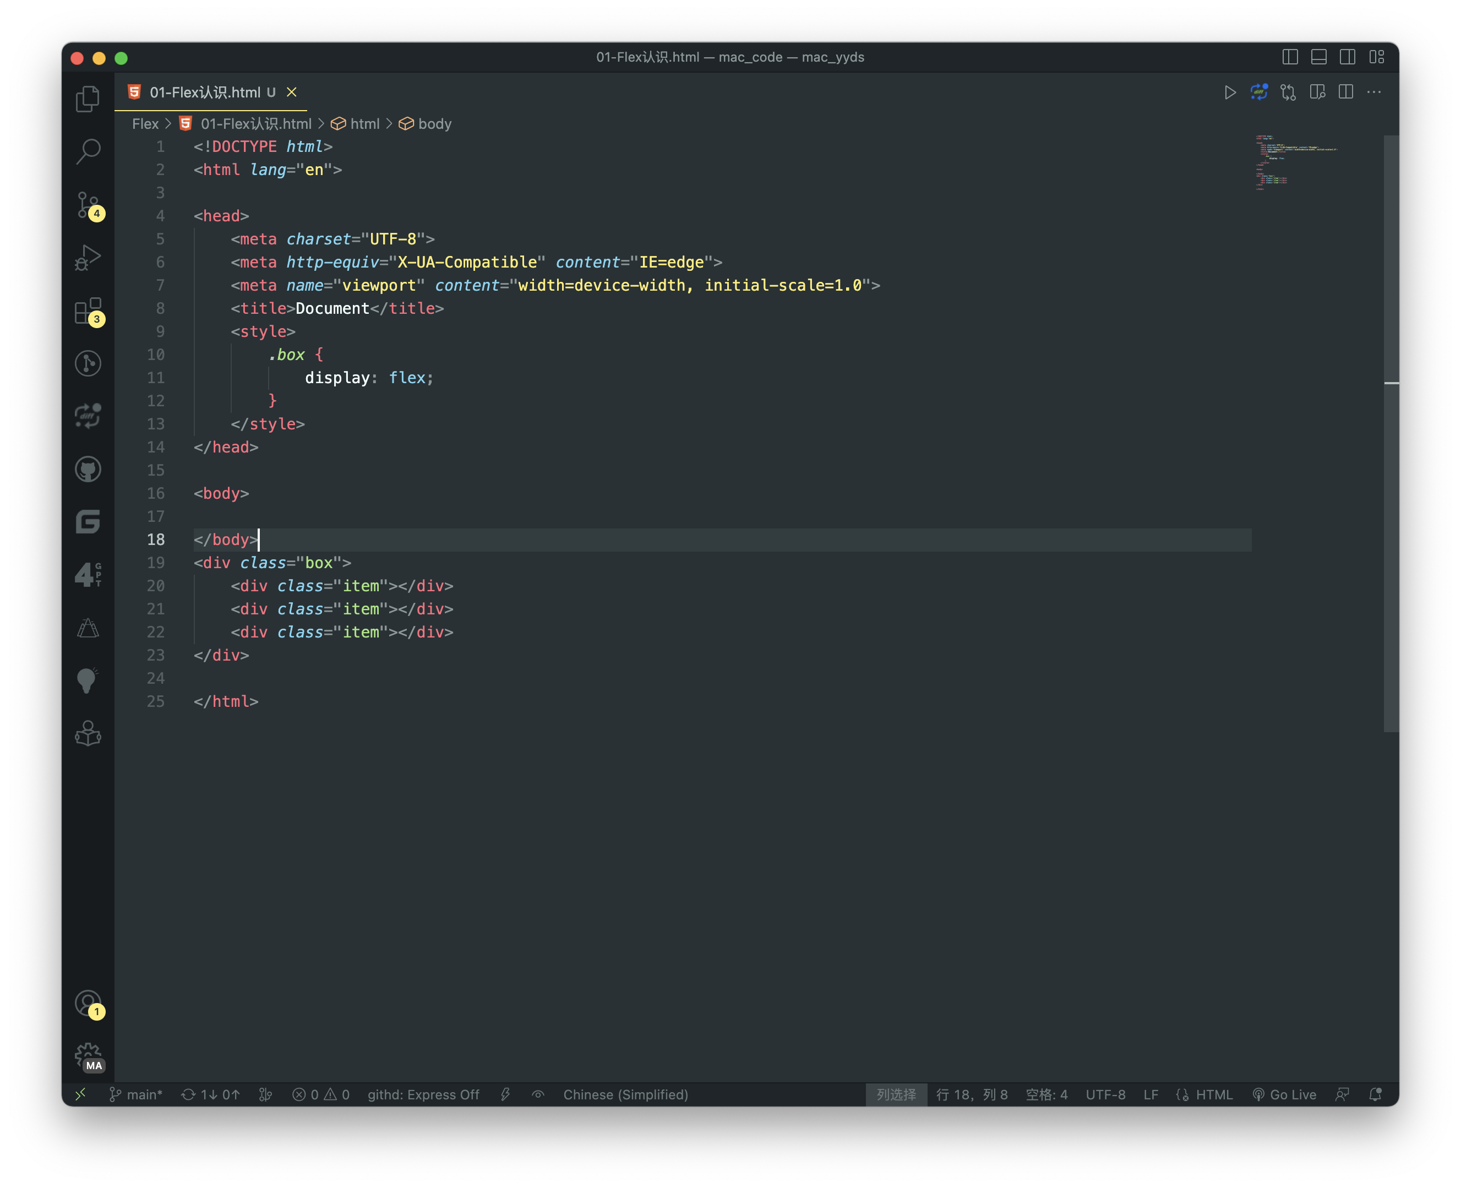
Task: Click Chinese (Simplified) in status bar
Action: (625, 1094)
